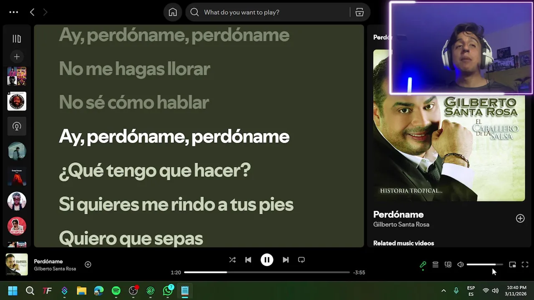Open the Joe Rogan Experience podcast thumbnail
Image resolution: width=534 pixels, height=300 pixels.
click(x=17, y=101)
